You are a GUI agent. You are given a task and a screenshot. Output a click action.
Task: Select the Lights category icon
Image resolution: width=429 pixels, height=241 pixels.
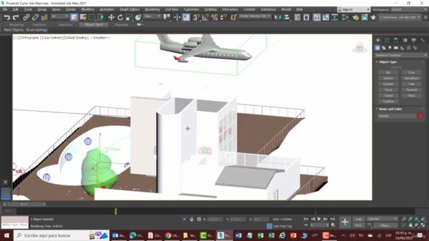coord(390,48)
